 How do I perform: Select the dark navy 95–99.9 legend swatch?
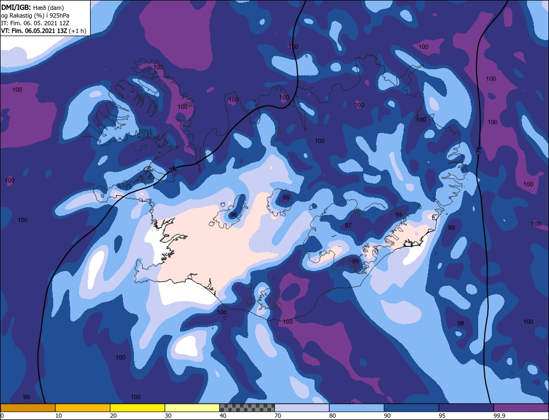(x=466, y=408)
